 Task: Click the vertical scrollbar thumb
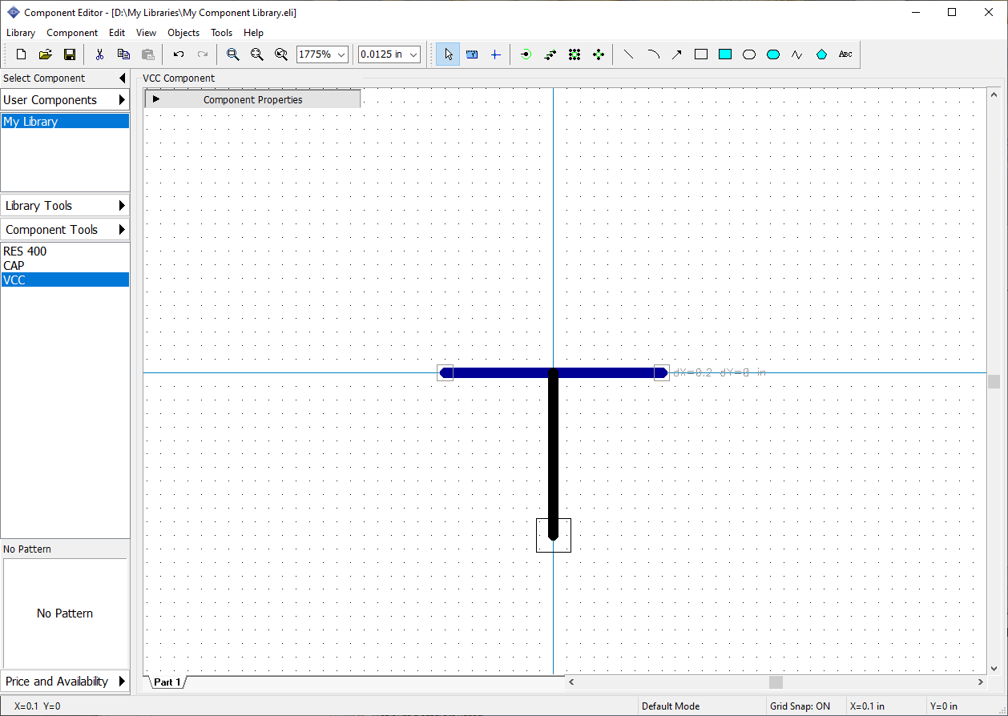coord(994,382)
